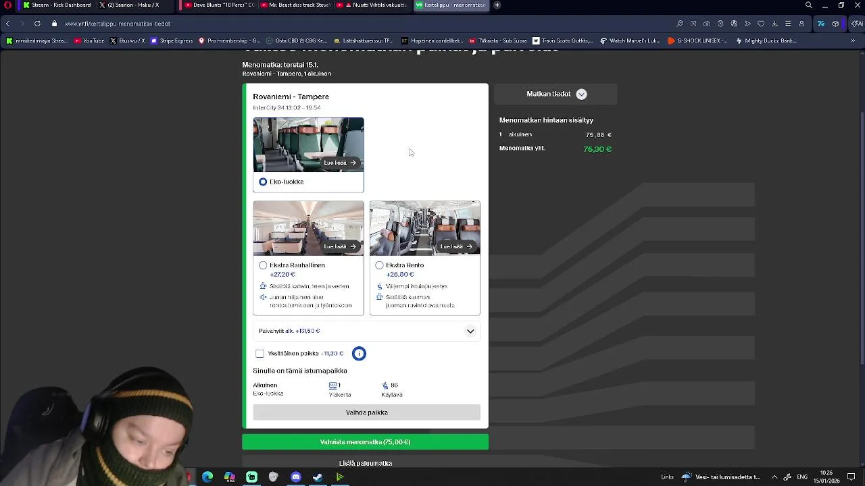Go back to the previous page
Image resolution: width=865 pixels, height=486 pixels.
tap(7, 24)
